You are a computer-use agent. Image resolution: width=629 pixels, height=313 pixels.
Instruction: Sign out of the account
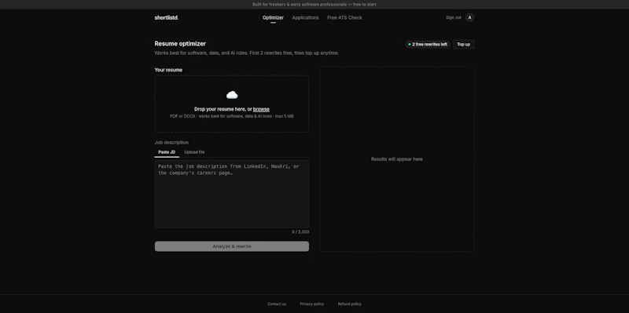coord(454,17)
